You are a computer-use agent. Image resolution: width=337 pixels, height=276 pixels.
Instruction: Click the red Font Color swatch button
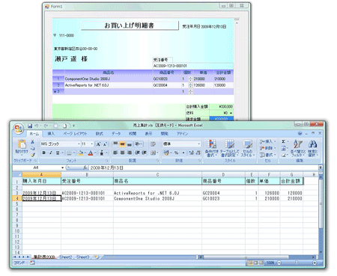pyautogui.click(x=91, y=153)
